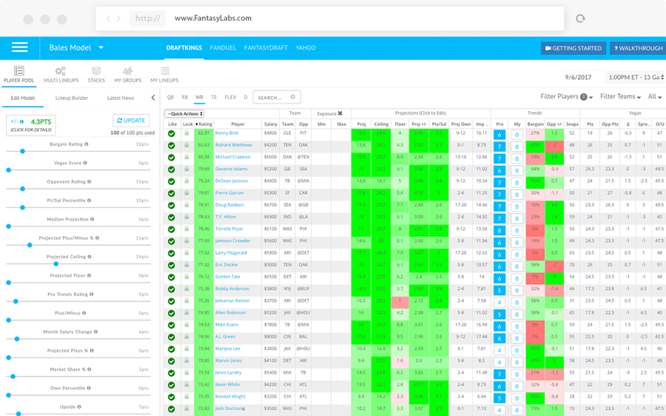Image resolution: width=666 pixels, height=416 pixels.
Task: Expand Filter Players dropdown
Action: point(566,96)
